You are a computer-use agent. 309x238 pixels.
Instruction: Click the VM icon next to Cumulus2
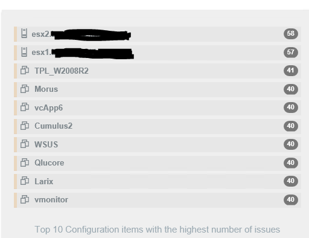pos(25,126)
